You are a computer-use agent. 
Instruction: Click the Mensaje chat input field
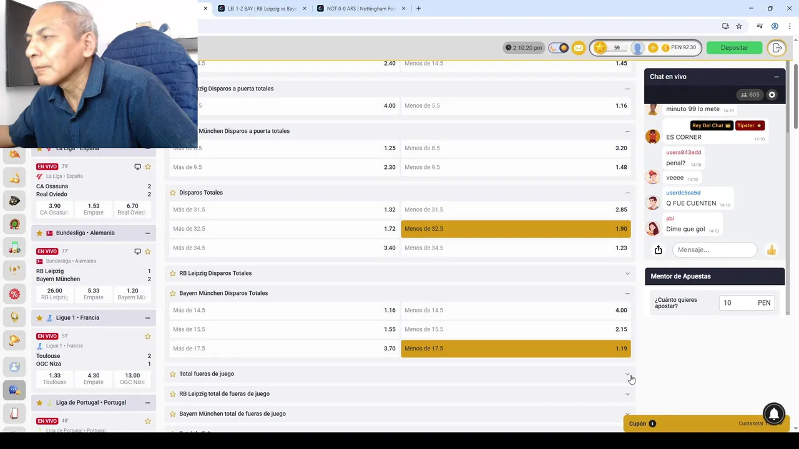(x=715, y=250)
